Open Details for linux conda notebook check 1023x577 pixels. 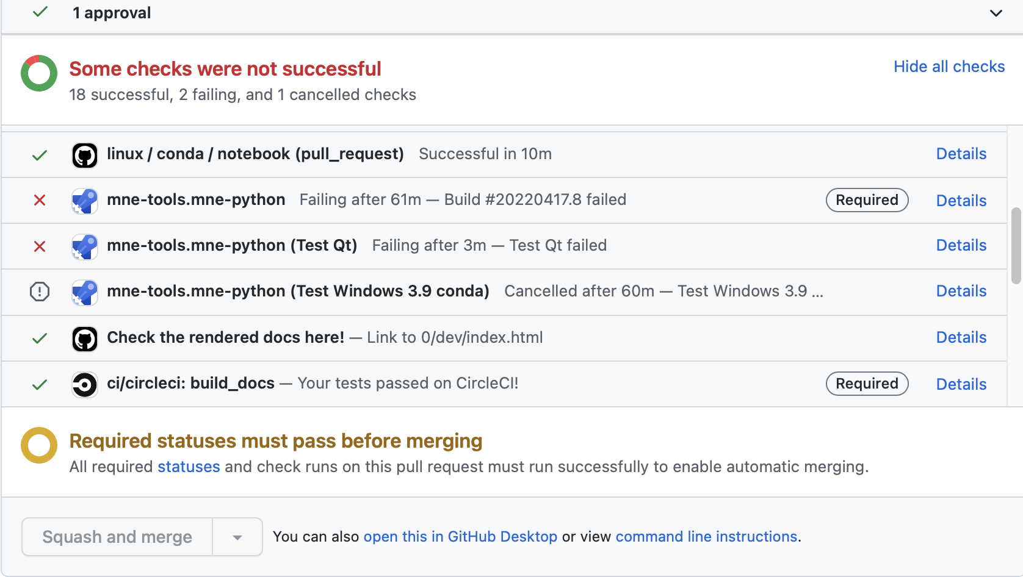(961, 154)
